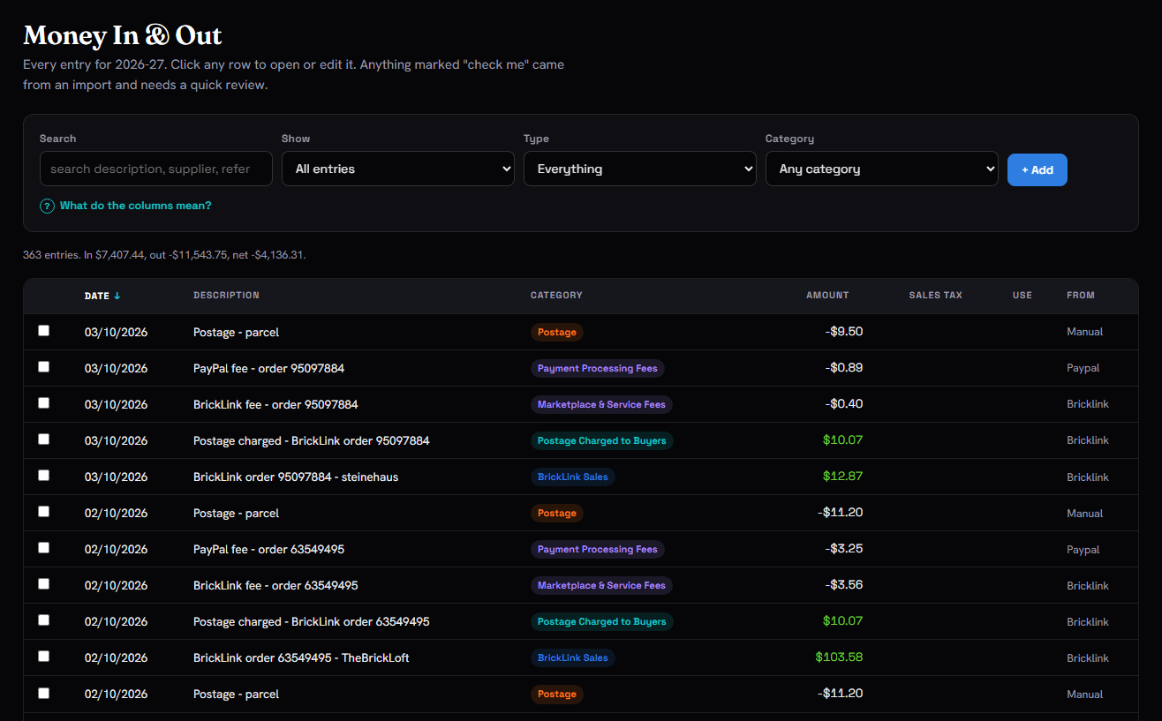The height and width of the screenshot is (721, 1162).
Task: Tick checkbox for BrickLink fee order 63549495
Action: click(x=44, y=584)
